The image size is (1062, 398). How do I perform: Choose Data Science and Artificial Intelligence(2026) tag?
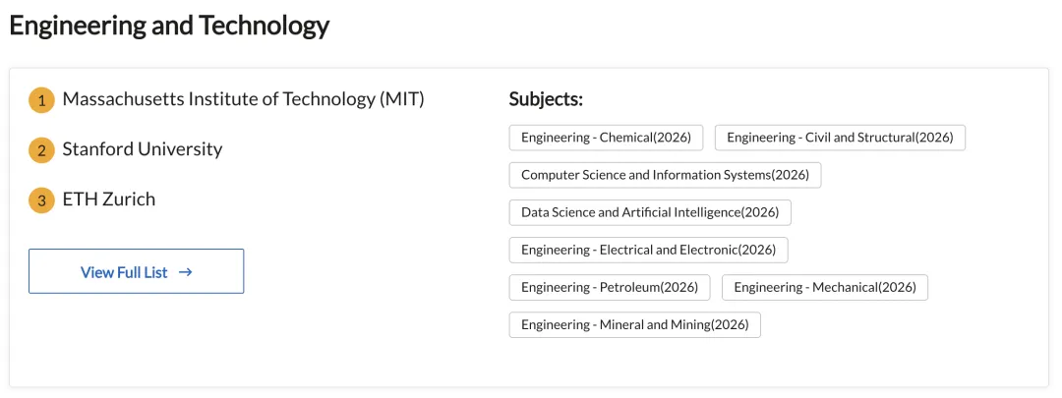click(650, 212)
